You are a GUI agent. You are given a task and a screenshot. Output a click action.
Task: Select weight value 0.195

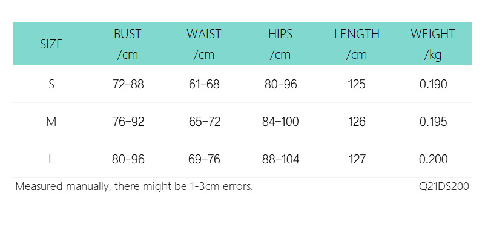point(433,122)
